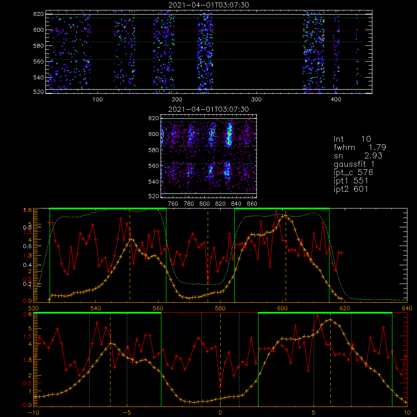Click the orange dashed line at 601 in profile plot

tap(286, 255)
